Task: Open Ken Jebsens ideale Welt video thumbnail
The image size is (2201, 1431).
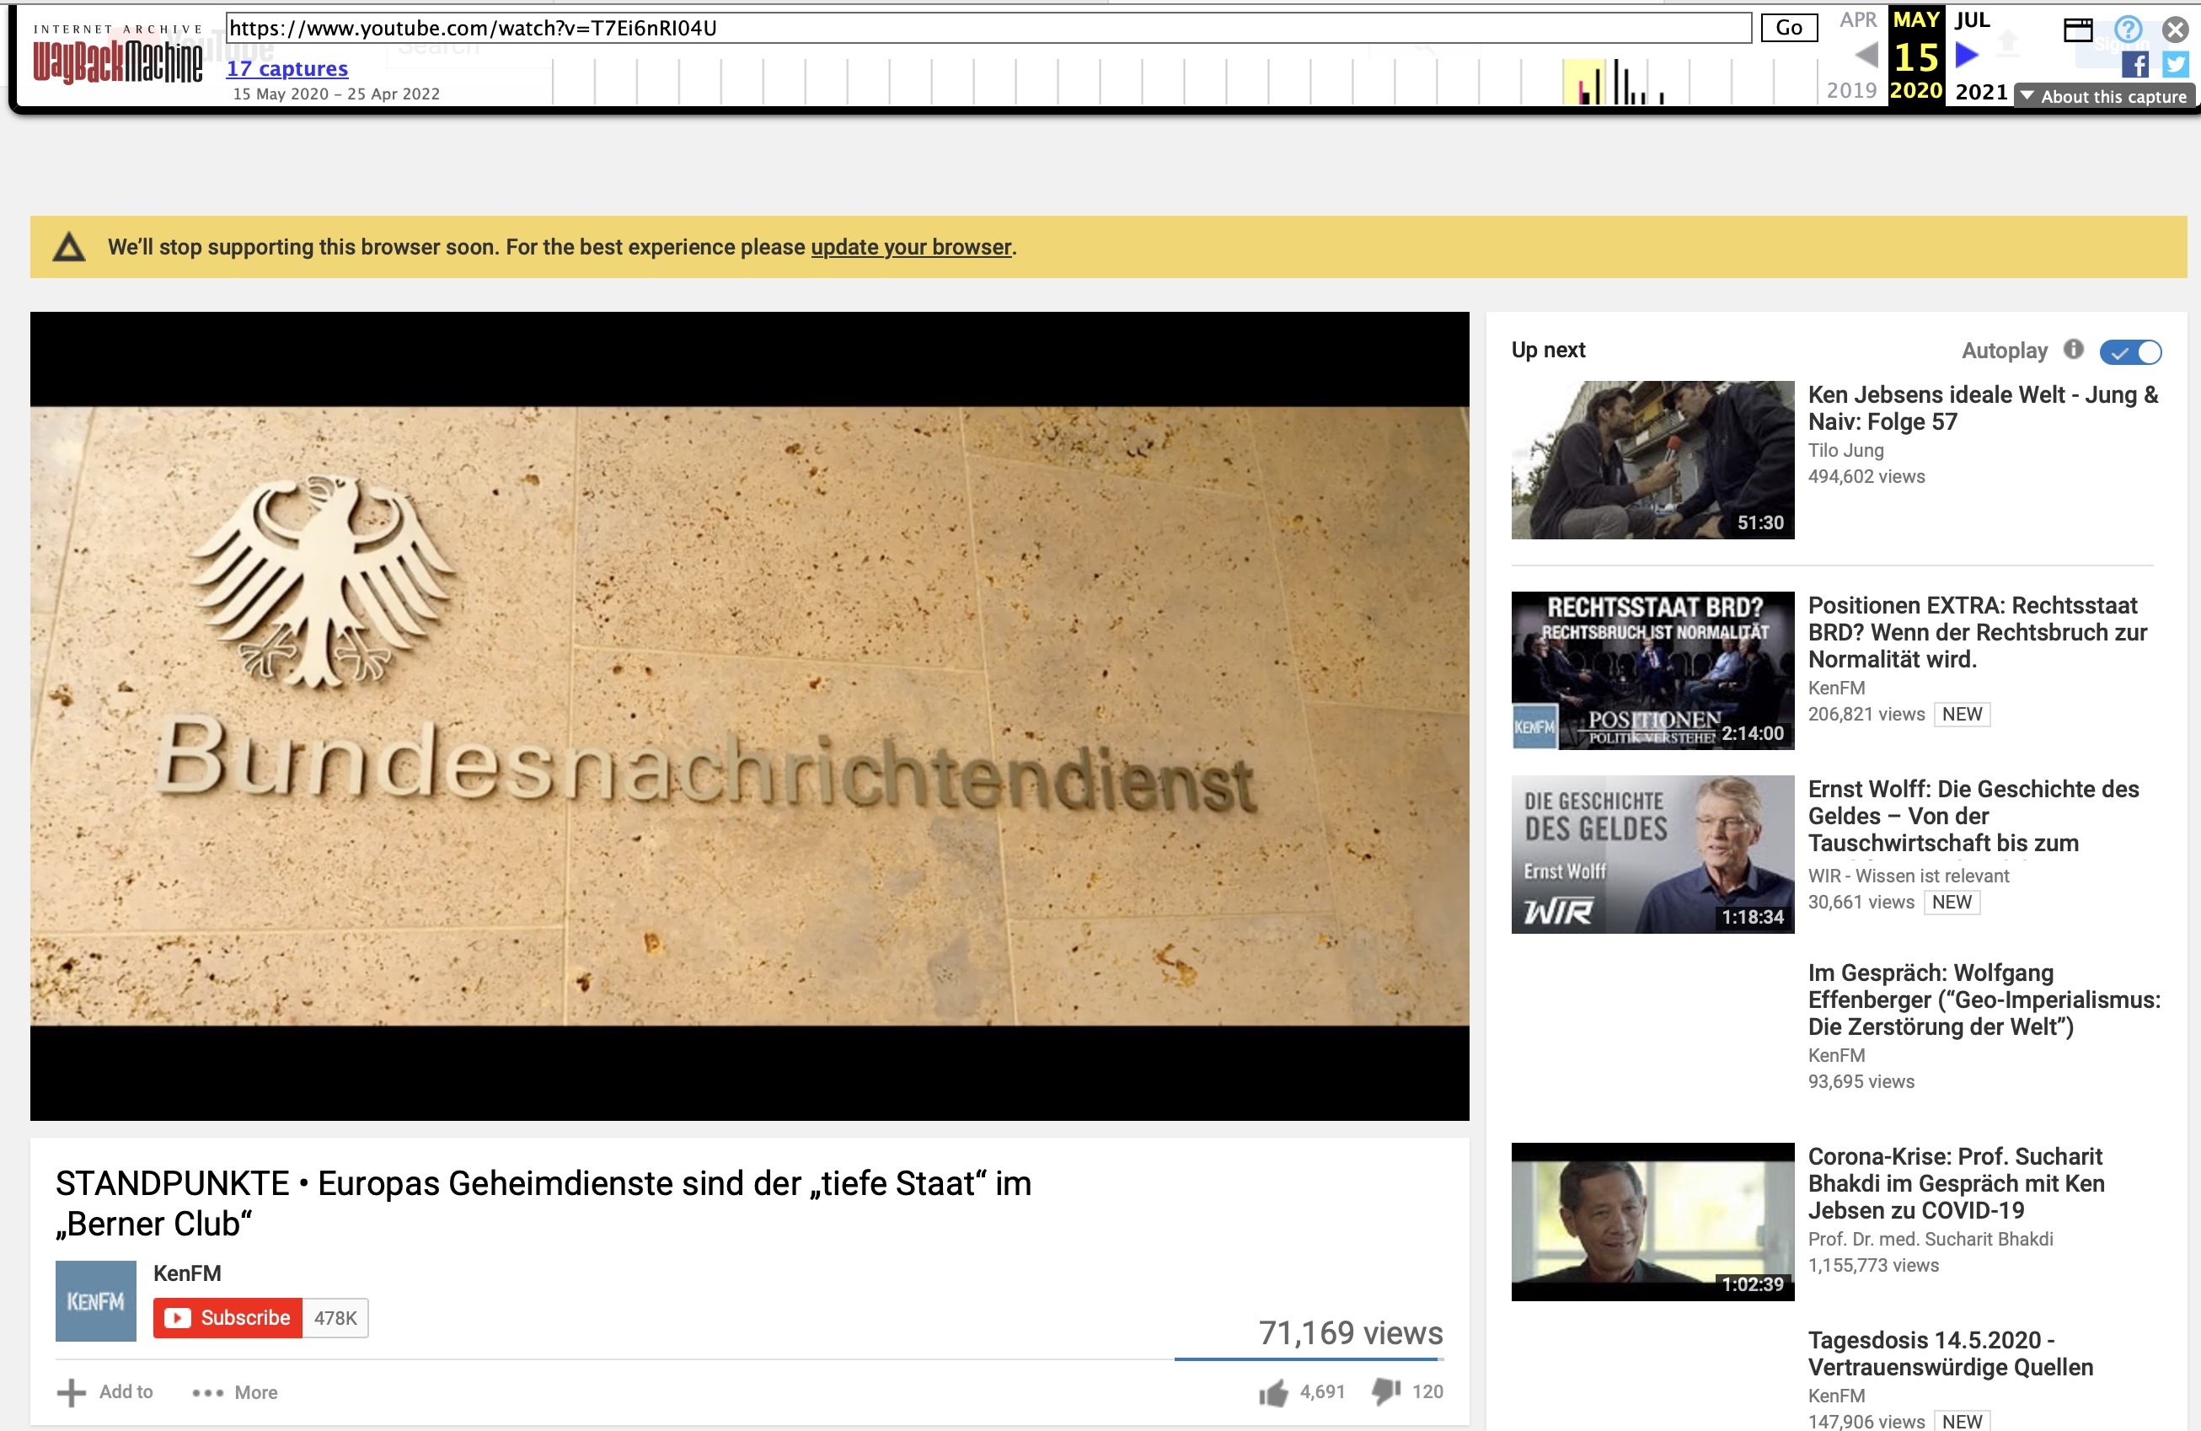Action: [x=1652, y=460]
